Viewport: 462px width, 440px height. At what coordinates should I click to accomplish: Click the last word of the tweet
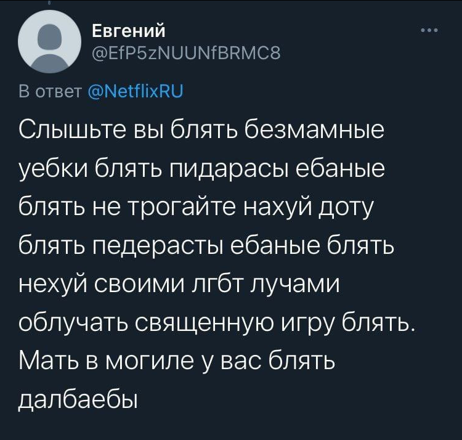(x=78, y=401)
